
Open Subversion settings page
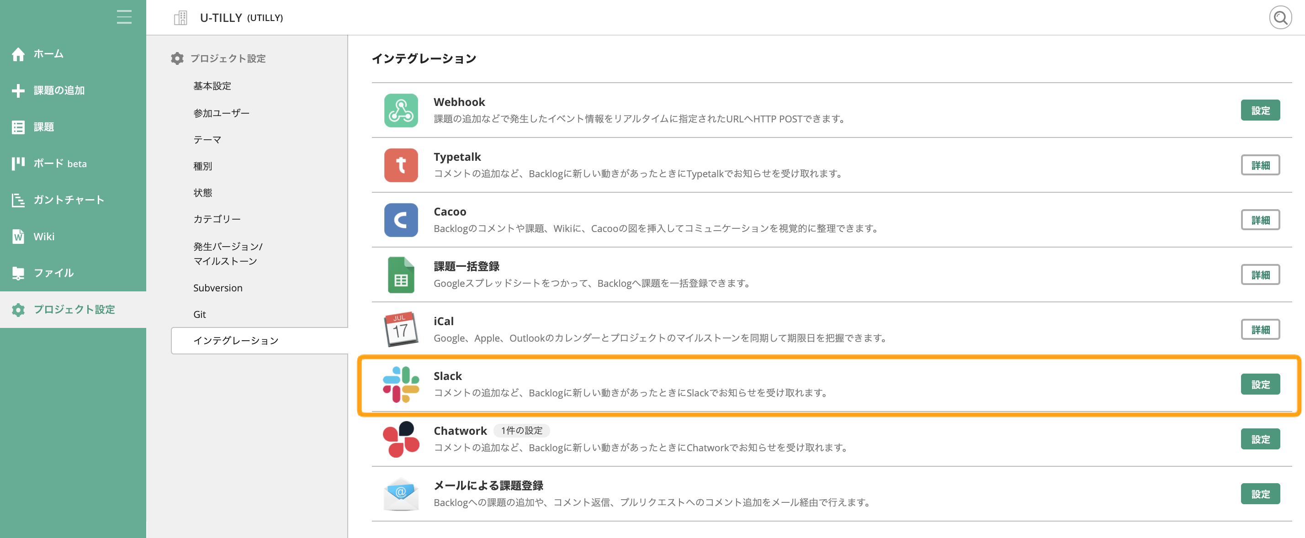pos(218,288)
